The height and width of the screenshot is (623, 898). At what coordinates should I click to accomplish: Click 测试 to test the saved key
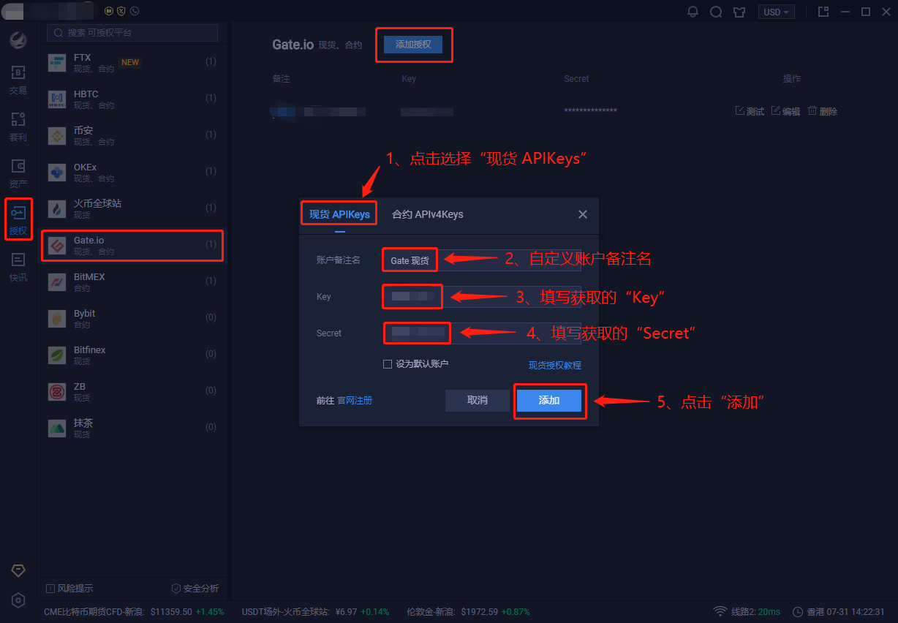[750, 111]
